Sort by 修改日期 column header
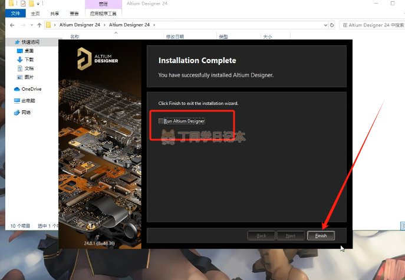Screen dimensions: 405x280 (x=174, y=37)
